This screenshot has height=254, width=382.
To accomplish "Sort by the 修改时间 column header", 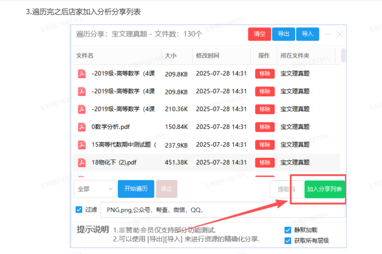I will click(207, 56).
